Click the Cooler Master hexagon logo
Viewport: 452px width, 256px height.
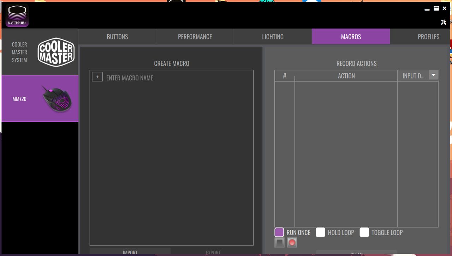pos(56,52)
